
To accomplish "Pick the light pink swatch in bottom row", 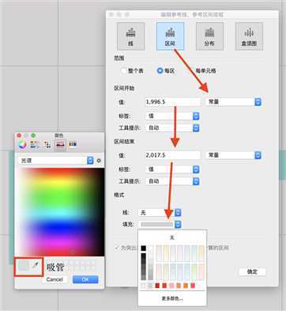I will [171, 286].
